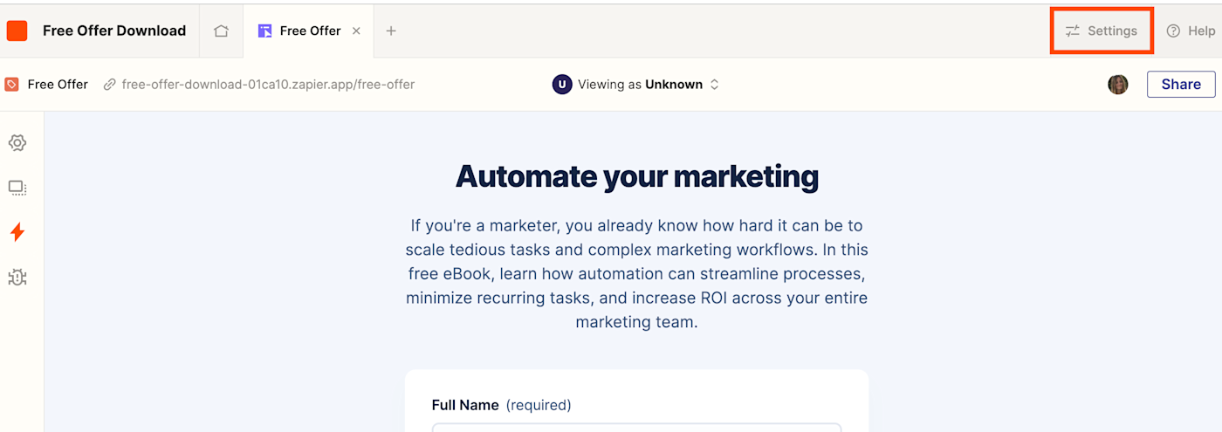Open the lightning bolt actions icon
Screen dimensions: 1222x432
[x=17, y=232]
